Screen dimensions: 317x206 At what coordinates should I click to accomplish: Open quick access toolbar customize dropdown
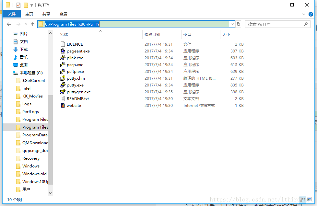[31, 6]
